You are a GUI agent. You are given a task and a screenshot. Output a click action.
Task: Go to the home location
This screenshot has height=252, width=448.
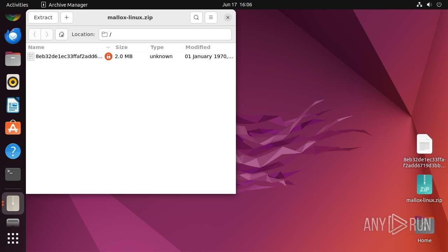click(62, 34)
